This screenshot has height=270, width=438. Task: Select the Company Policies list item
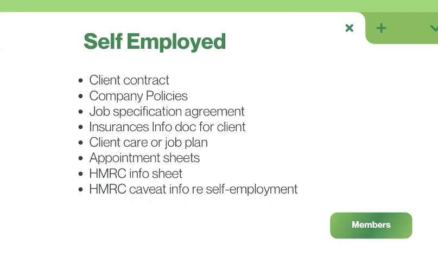coord(138,96)
